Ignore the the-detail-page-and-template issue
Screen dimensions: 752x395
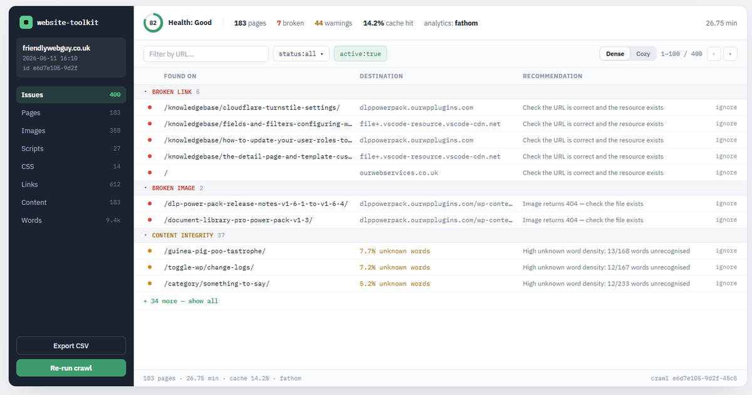(726, 156)
